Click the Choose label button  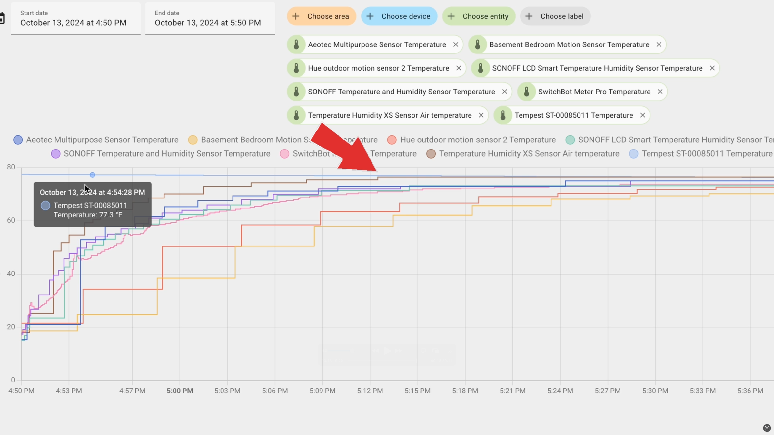coord(555,16)
